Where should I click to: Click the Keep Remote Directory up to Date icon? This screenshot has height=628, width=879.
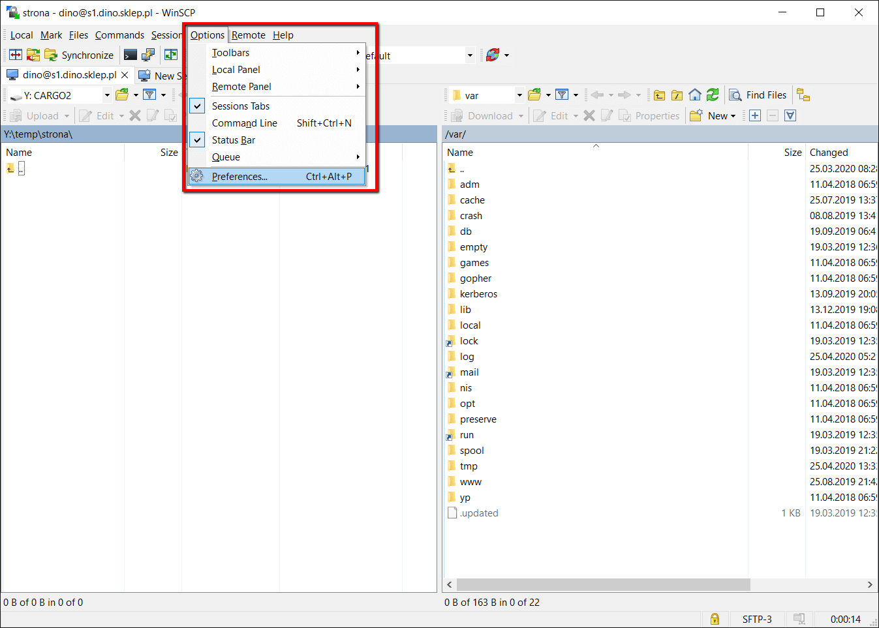[x=33, y=55]
